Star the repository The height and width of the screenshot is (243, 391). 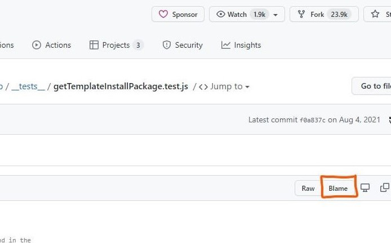376,15
